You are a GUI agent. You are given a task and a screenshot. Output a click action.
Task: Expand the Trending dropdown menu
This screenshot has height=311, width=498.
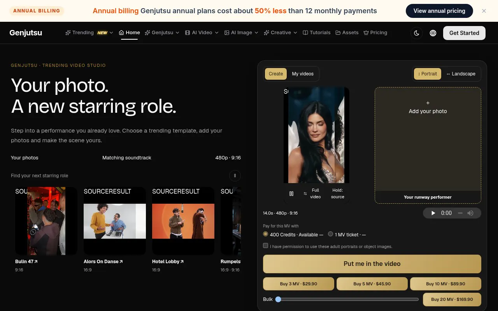(x=89, y=33)
